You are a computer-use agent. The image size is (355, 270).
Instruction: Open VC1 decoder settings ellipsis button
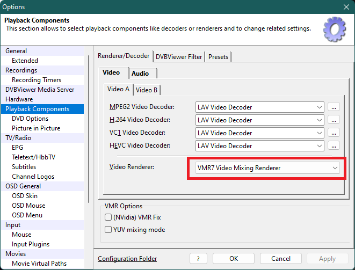[334, 133]
